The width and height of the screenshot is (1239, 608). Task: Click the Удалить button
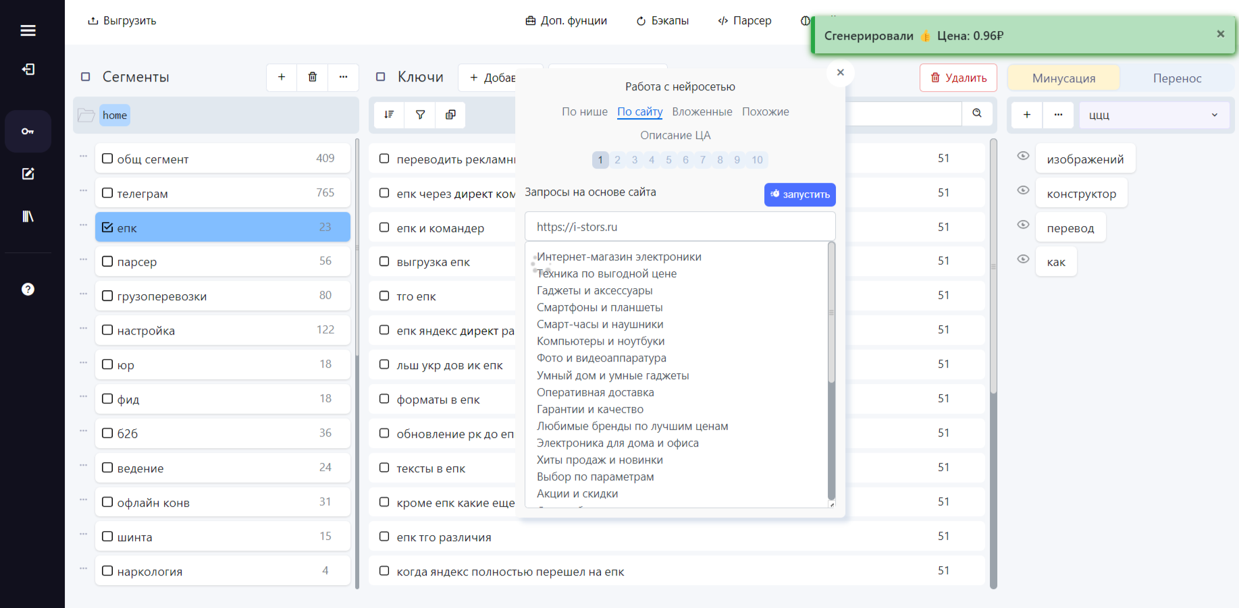[958, 78]
